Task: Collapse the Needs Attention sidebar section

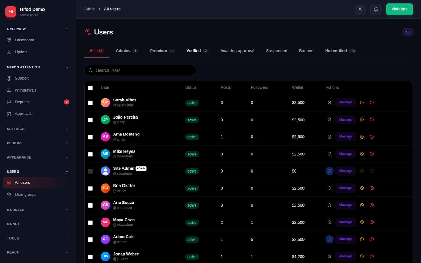Action: click(x=38, y=67)
